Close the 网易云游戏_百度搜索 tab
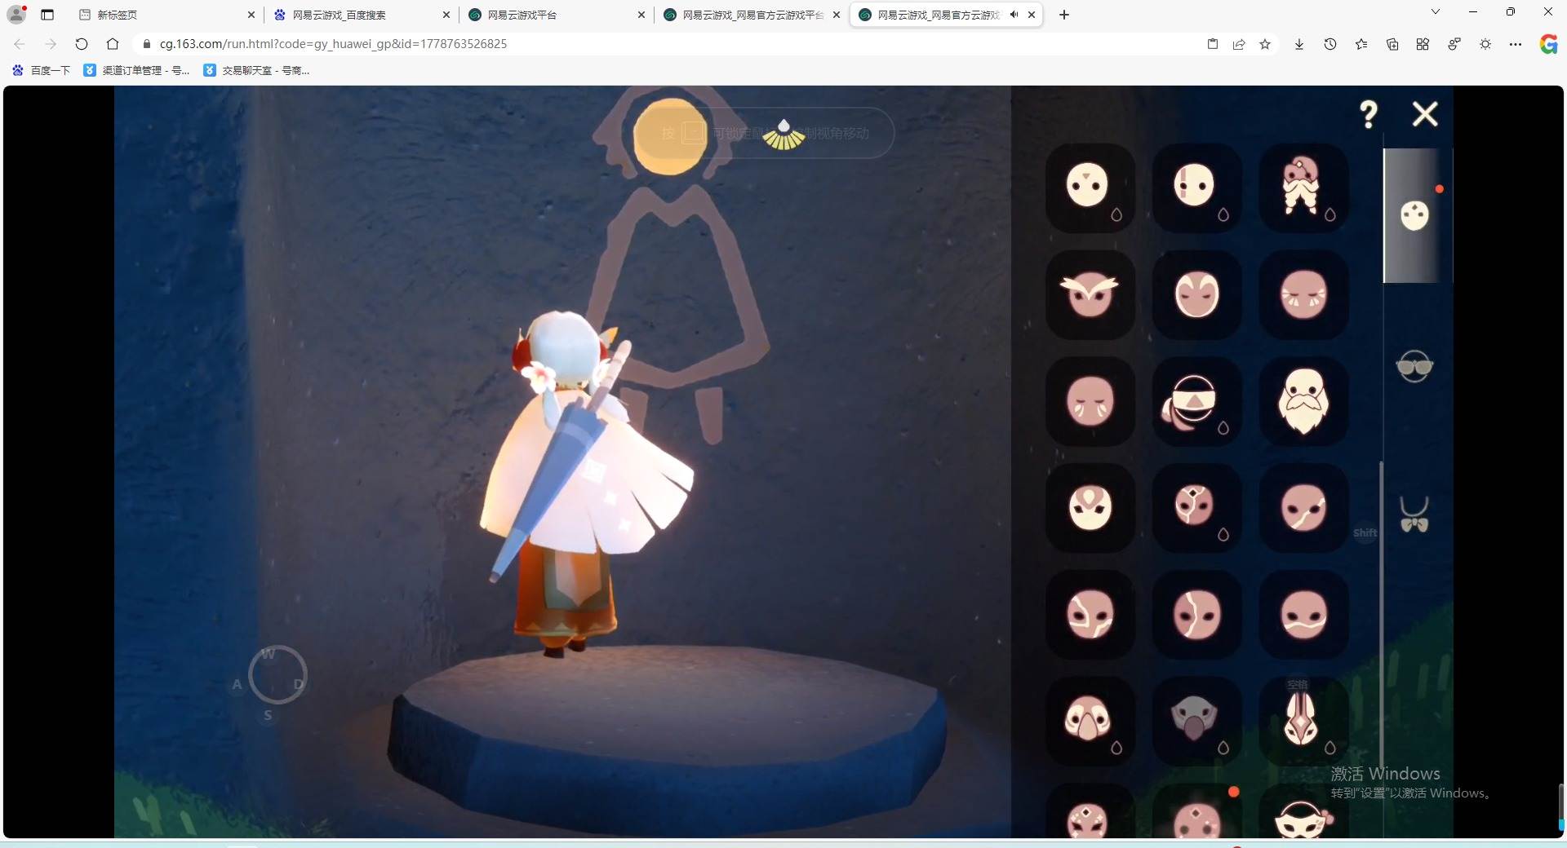1567x848 pixels. [446, 15]
